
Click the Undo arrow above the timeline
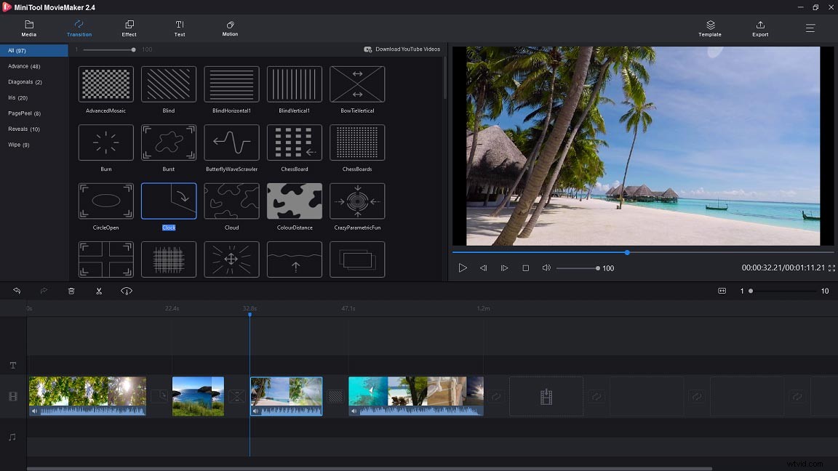[x=16, y=290]
